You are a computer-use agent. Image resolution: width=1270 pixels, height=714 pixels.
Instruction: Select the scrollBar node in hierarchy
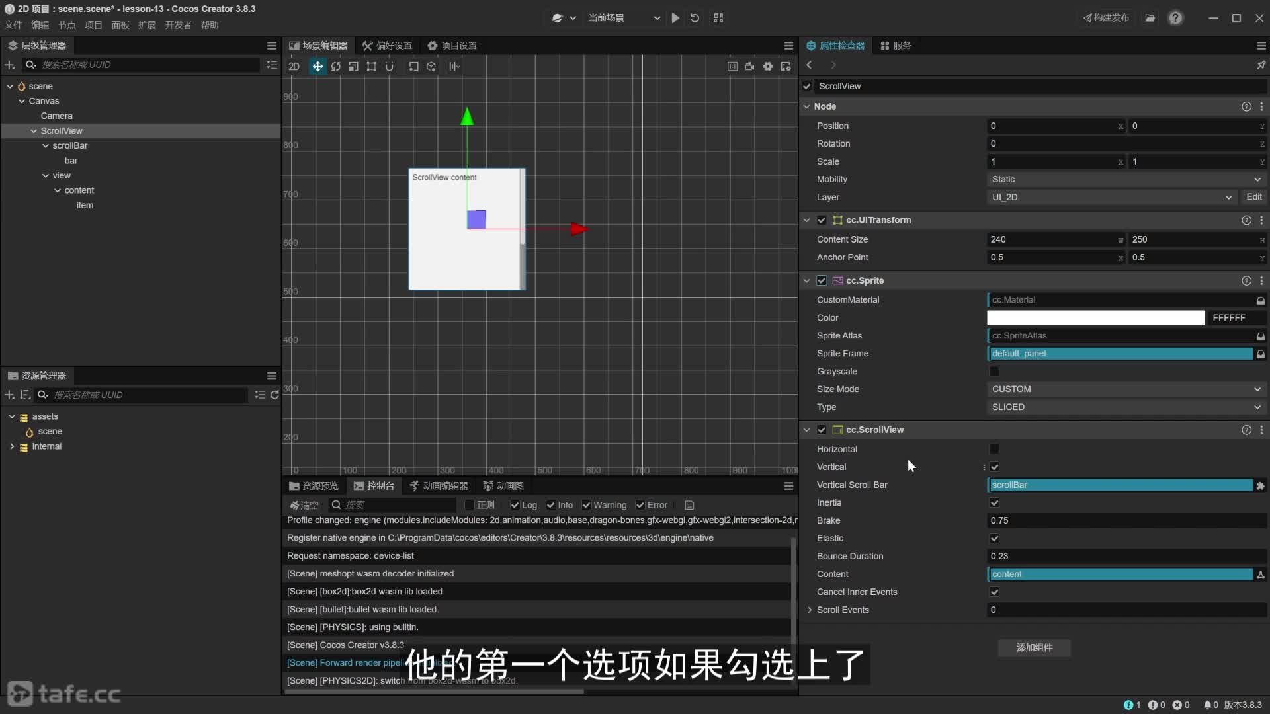tap(70, 145)
